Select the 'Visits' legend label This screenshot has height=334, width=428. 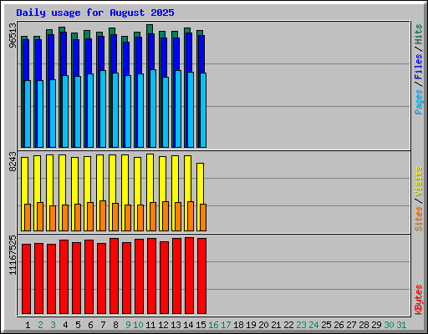click(x=419, y=182)
